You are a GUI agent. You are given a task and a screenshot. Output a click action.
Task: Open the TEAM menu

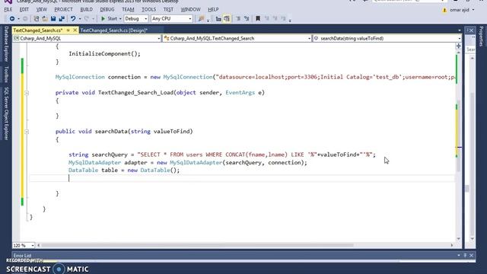(x=128, y=10)
